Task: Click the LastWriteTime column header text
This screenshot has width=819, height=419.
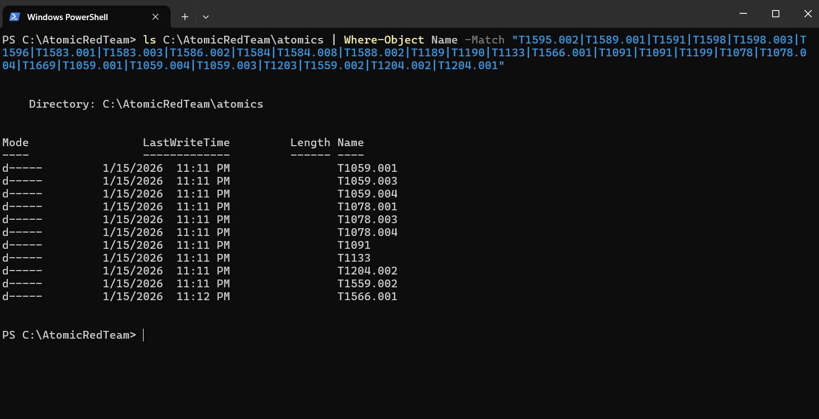Action: (x=186, y=142)
